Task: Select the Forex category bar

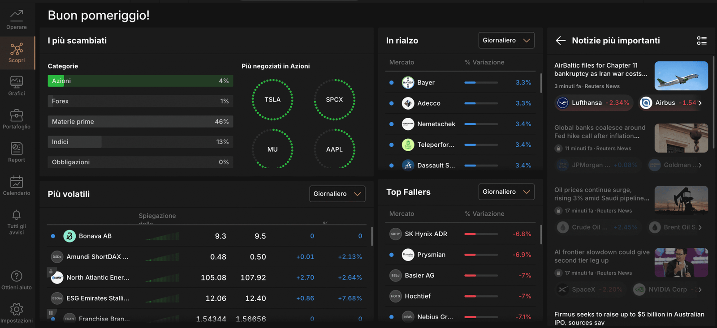Action: pyautogui.click(x=140, y=101)
